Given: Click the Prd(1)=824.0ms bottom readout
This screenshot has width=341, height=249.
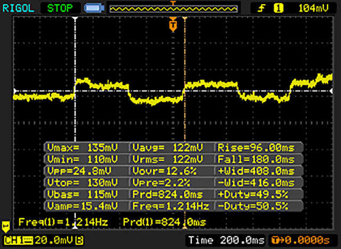Looking at the screenshot, I should (165, 222).
